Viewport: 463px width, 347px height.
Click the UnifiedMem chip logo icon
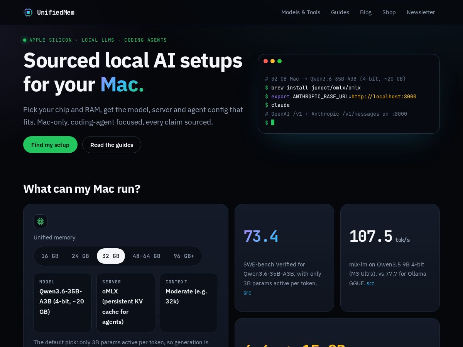[28, 12]
